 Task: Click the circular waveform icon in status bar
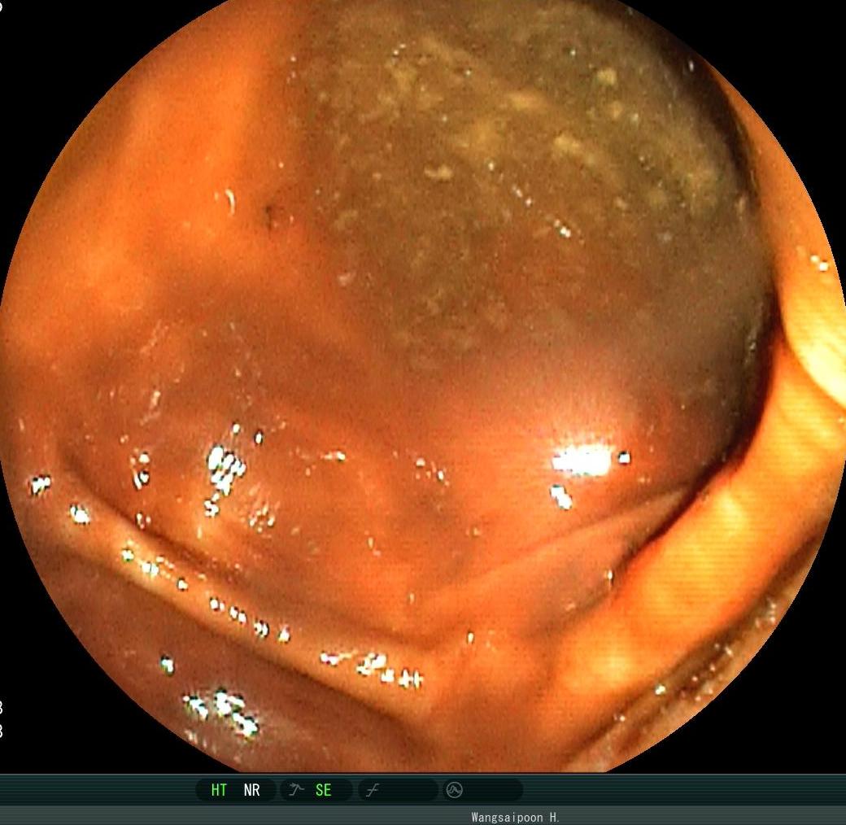454,790
